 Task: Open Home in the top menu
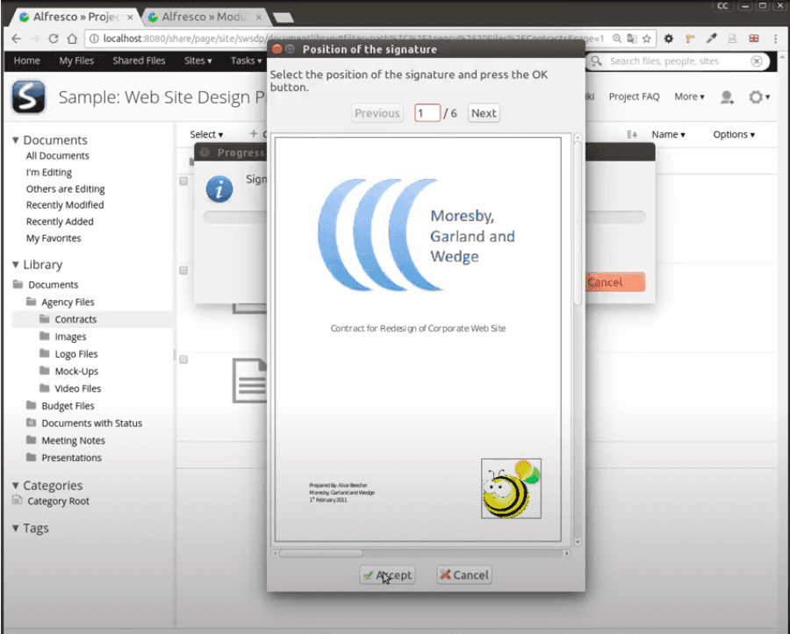tap(26, 61)
